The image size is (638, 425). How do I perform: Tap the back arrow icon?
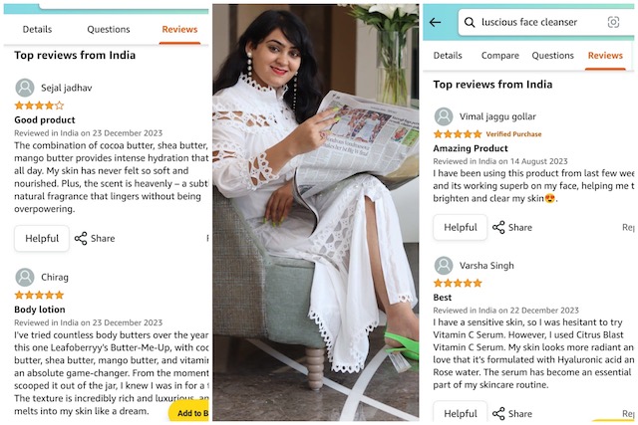tap(435, 22)
